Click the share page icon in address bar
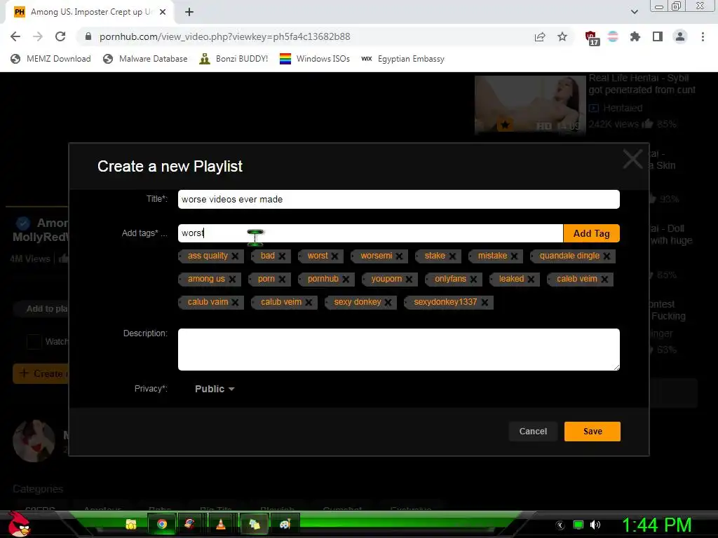Image resolution: width=718 pixels, height=538 pixels. point(540,37)
